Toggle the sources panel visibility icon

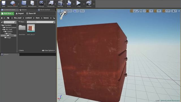pos(2,22)
